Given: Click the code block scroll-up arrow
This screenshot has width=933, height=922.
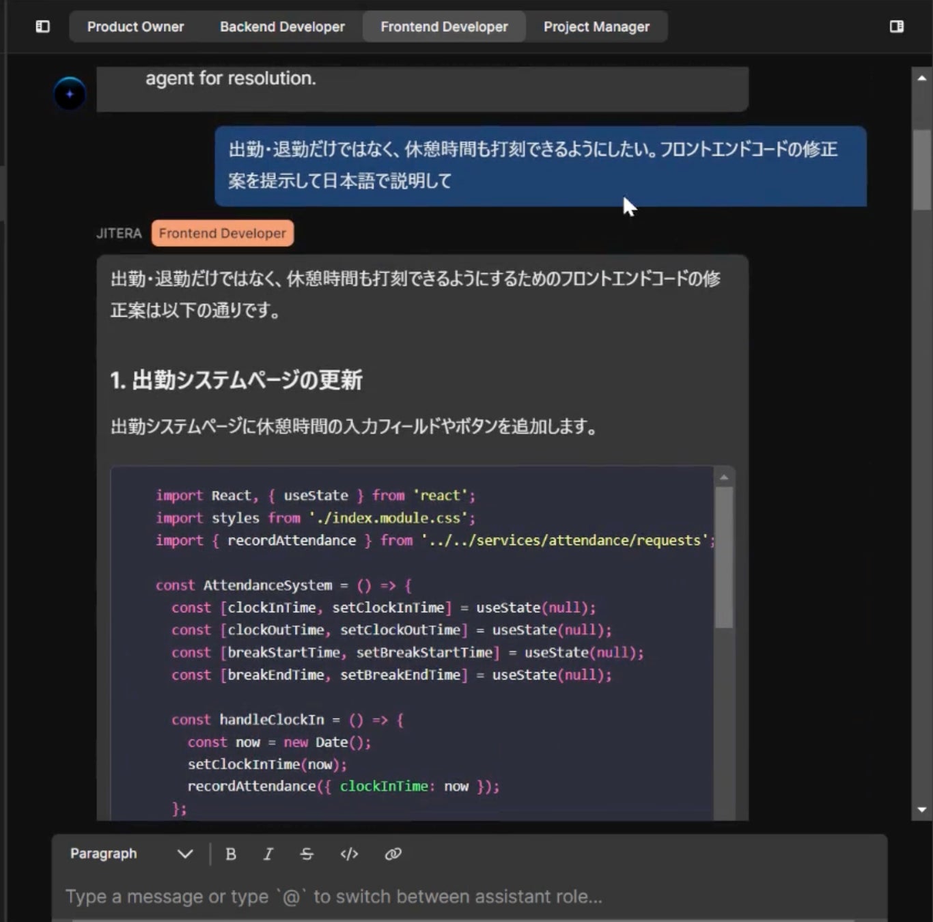Looking at the screenshot, I should click(724, 477).
